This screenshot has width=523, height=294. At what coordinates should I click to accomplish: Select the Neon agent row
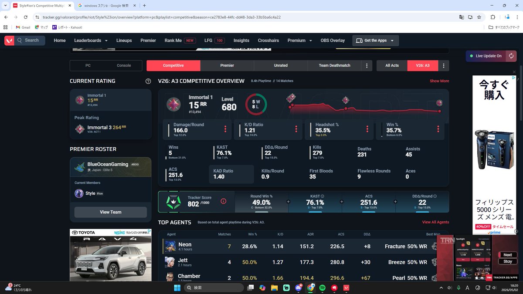[303, 247]
